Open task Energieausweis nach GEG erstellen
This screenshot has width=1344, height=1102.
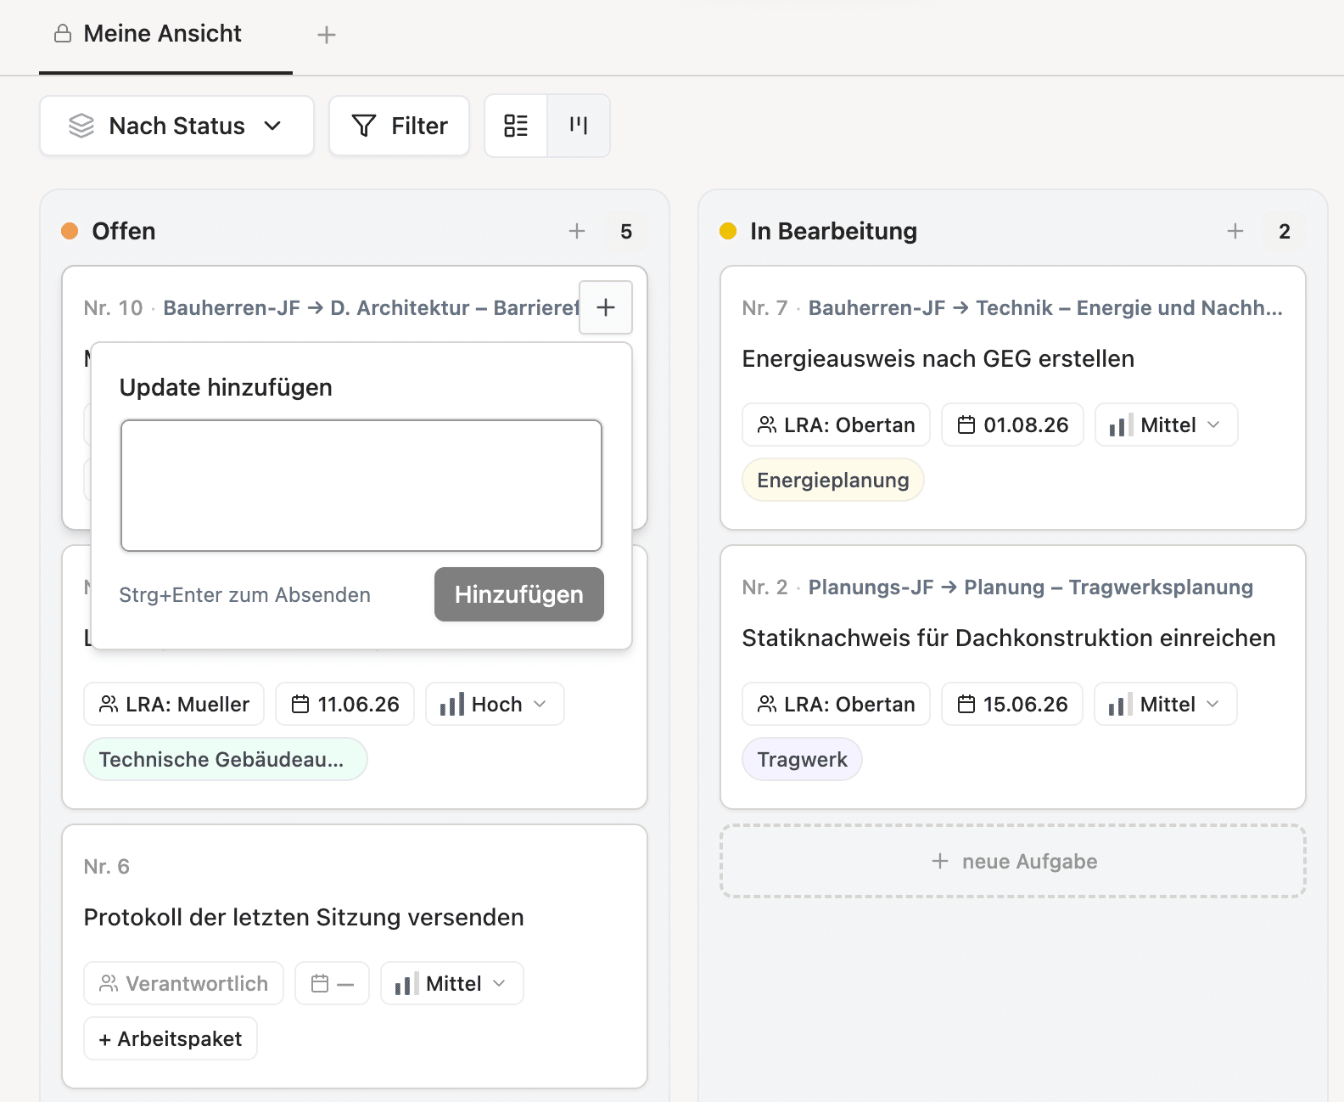coord(938,359)
